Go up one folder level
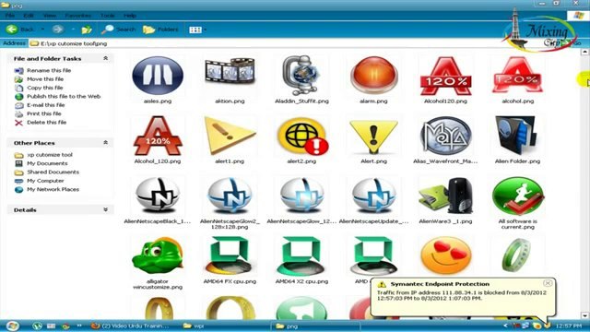The height and width of the screenshot is (332, 590). click(87, 30)
